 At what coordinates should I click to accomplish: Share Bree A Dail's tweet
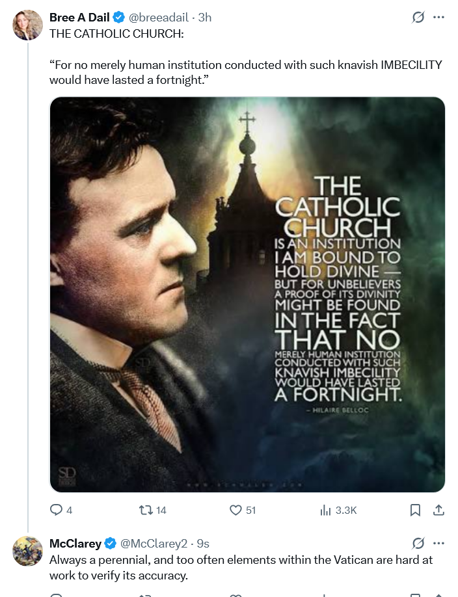438,511
